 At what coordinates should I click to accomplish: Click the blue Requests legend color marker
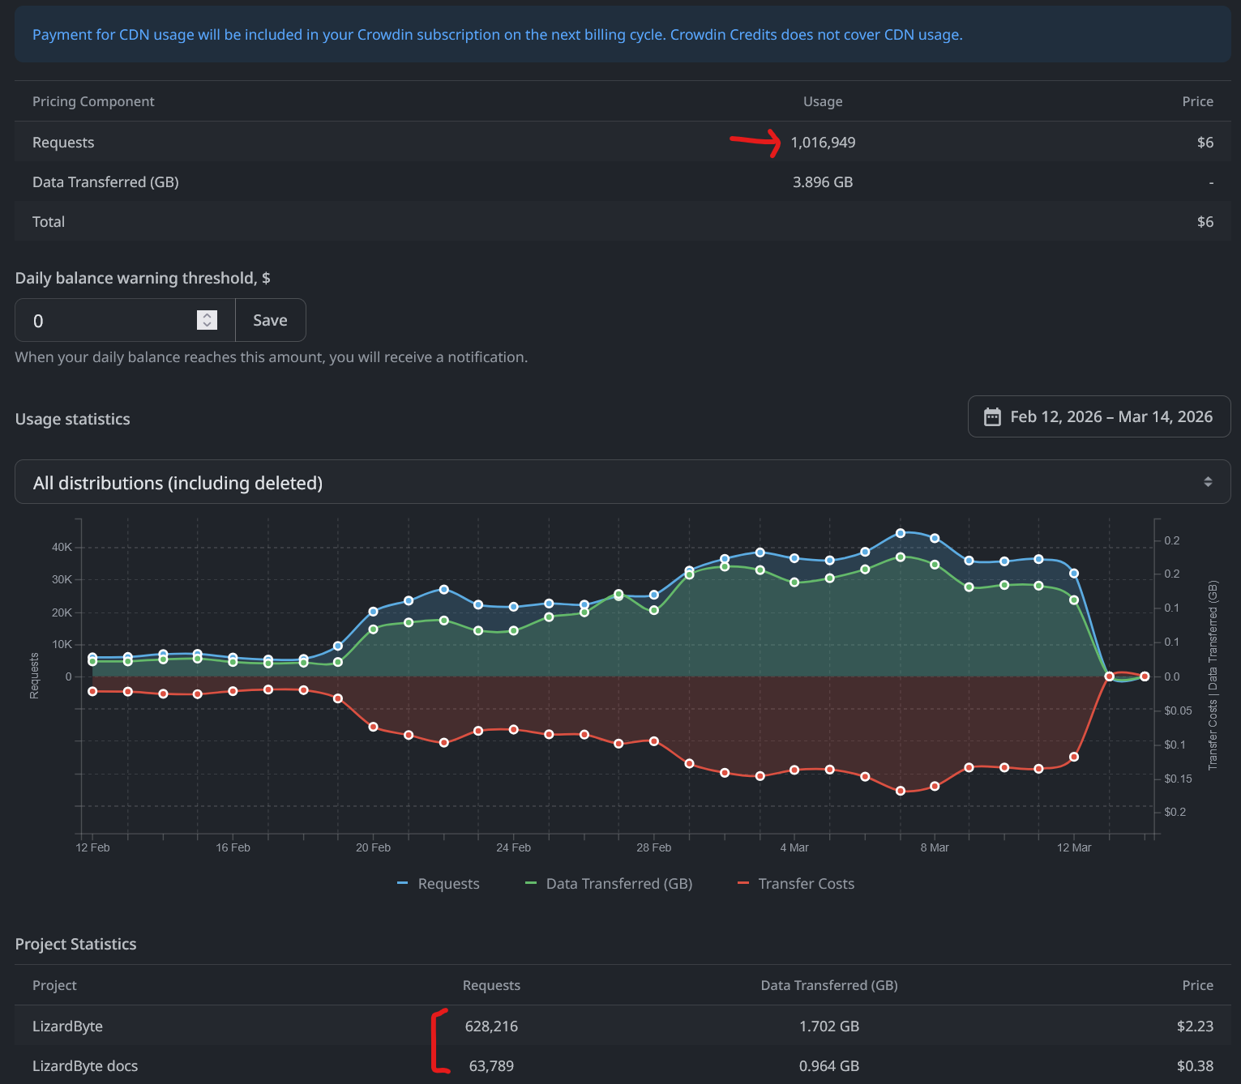point(402,883)
